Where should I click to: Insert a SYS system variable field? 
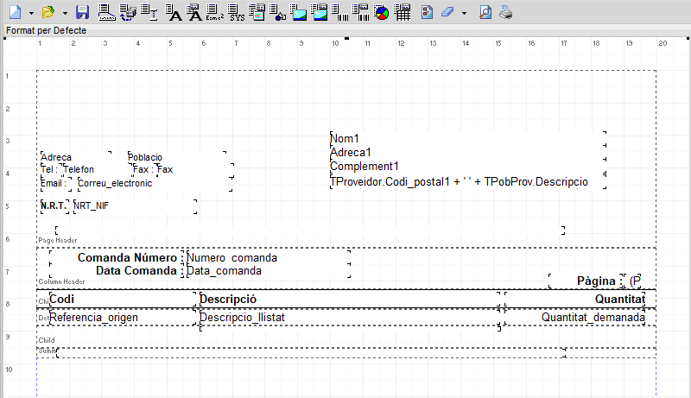click(x=236, y=12)
